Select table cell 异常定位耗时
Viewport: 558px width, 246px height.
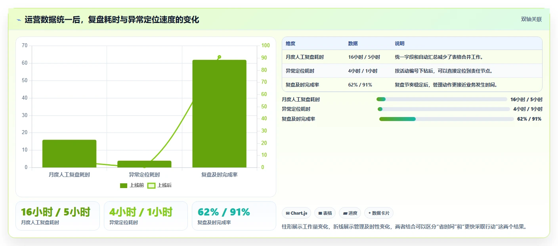(300, 71)
